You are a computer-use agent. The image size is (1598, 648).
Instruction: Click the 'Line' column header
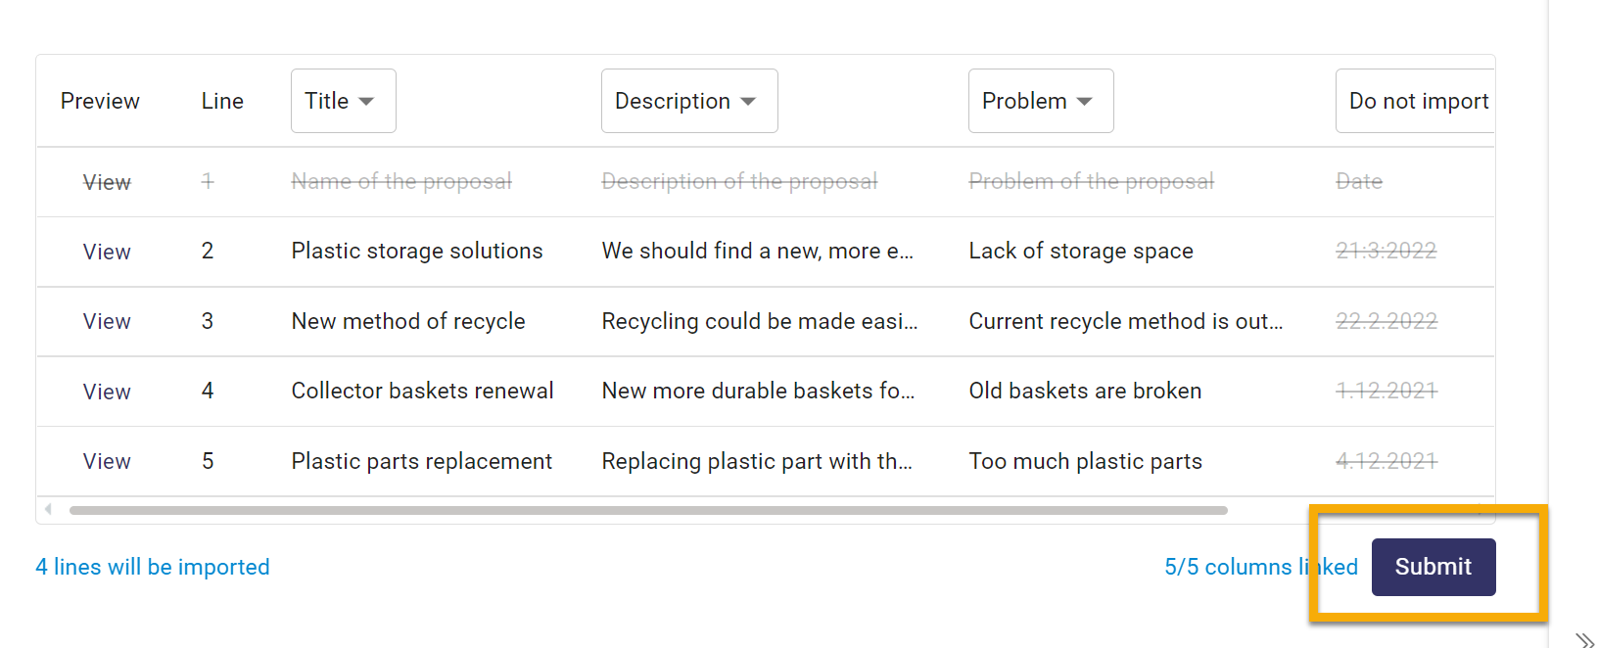pyautogui.click(x=222, y=101)
